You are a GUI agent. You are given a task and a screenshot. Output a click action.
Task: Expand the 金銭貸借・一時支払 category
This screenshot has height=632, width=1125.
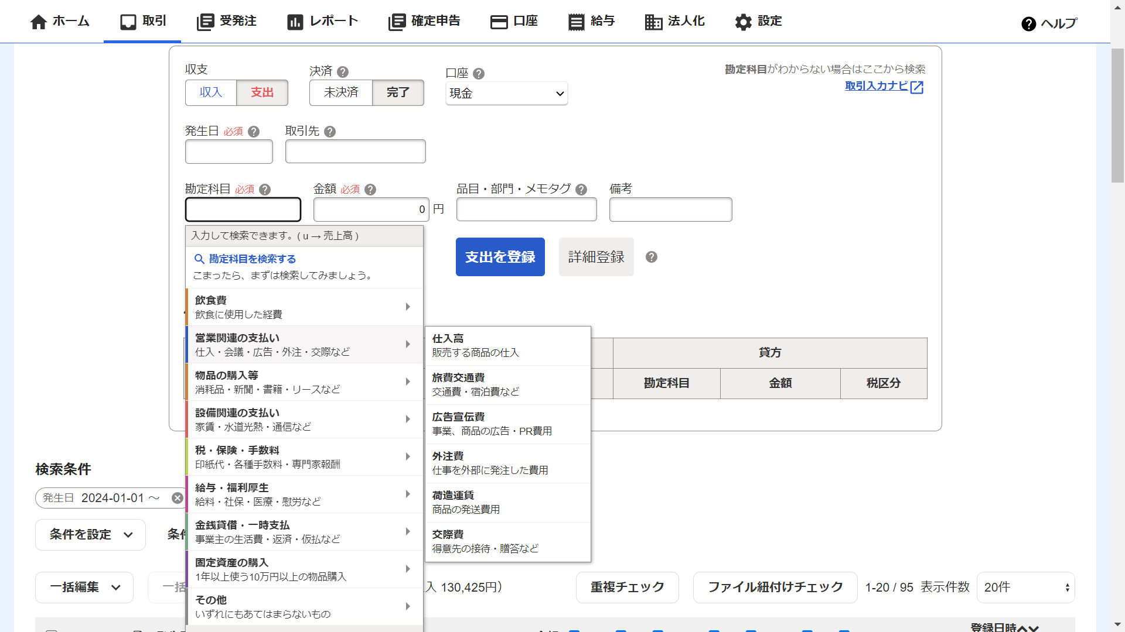[x=304, y=532]
